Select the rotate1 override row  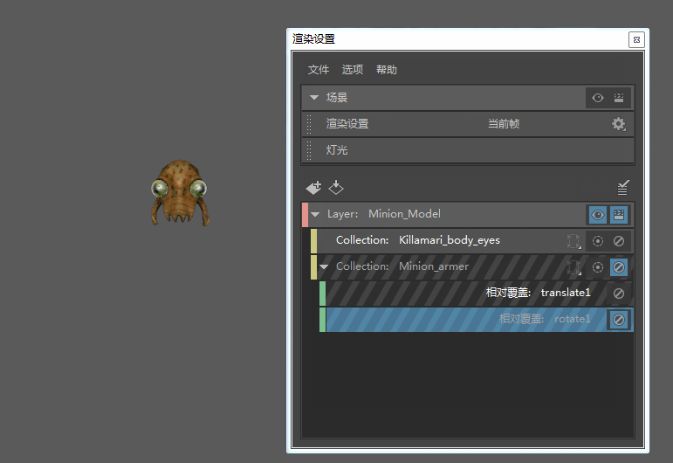477,319
